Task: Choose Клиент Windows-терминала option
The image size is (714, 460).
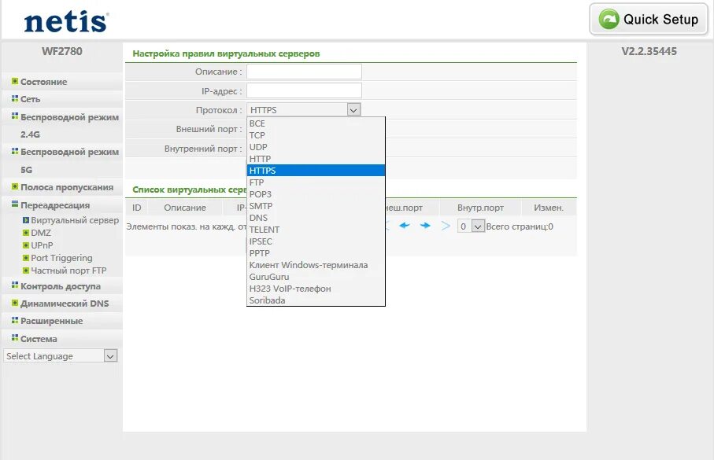Action: pyautogui.click(x=316, y=265)
